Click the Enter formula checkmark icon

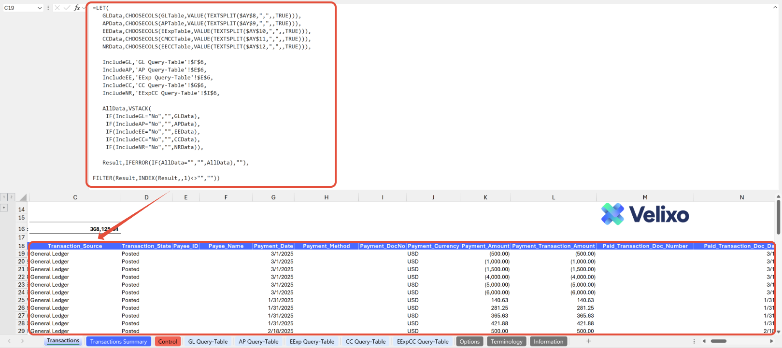point(67,8)
